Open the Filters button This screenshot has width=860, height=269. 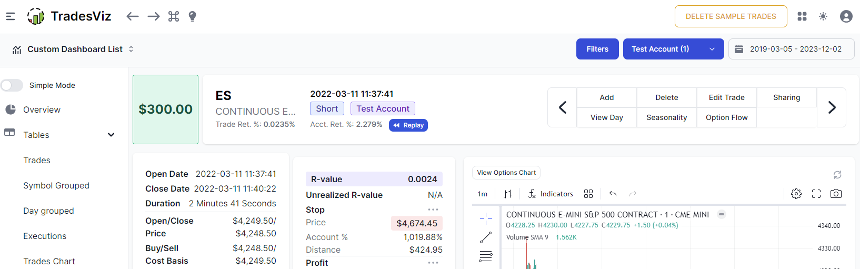[597, 49]
